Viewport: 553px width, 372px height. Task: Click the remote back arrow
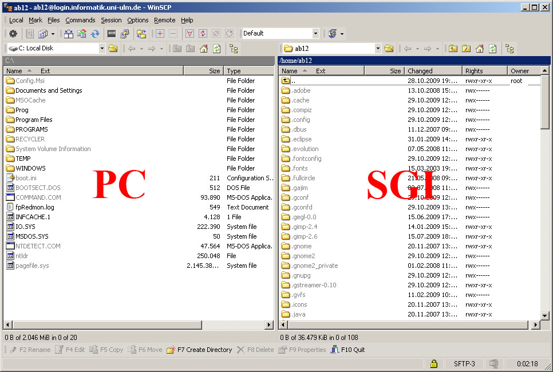(x=408, y=48)
